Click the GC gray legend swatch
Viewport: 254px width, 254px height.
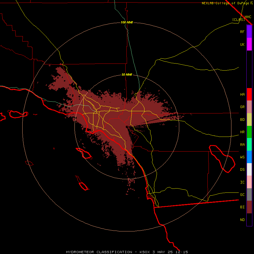click(x=249, y=194)
